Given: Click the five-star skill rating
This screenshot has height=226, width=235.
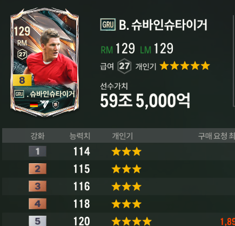Looking at the screenshot, I should coord(185,66).
